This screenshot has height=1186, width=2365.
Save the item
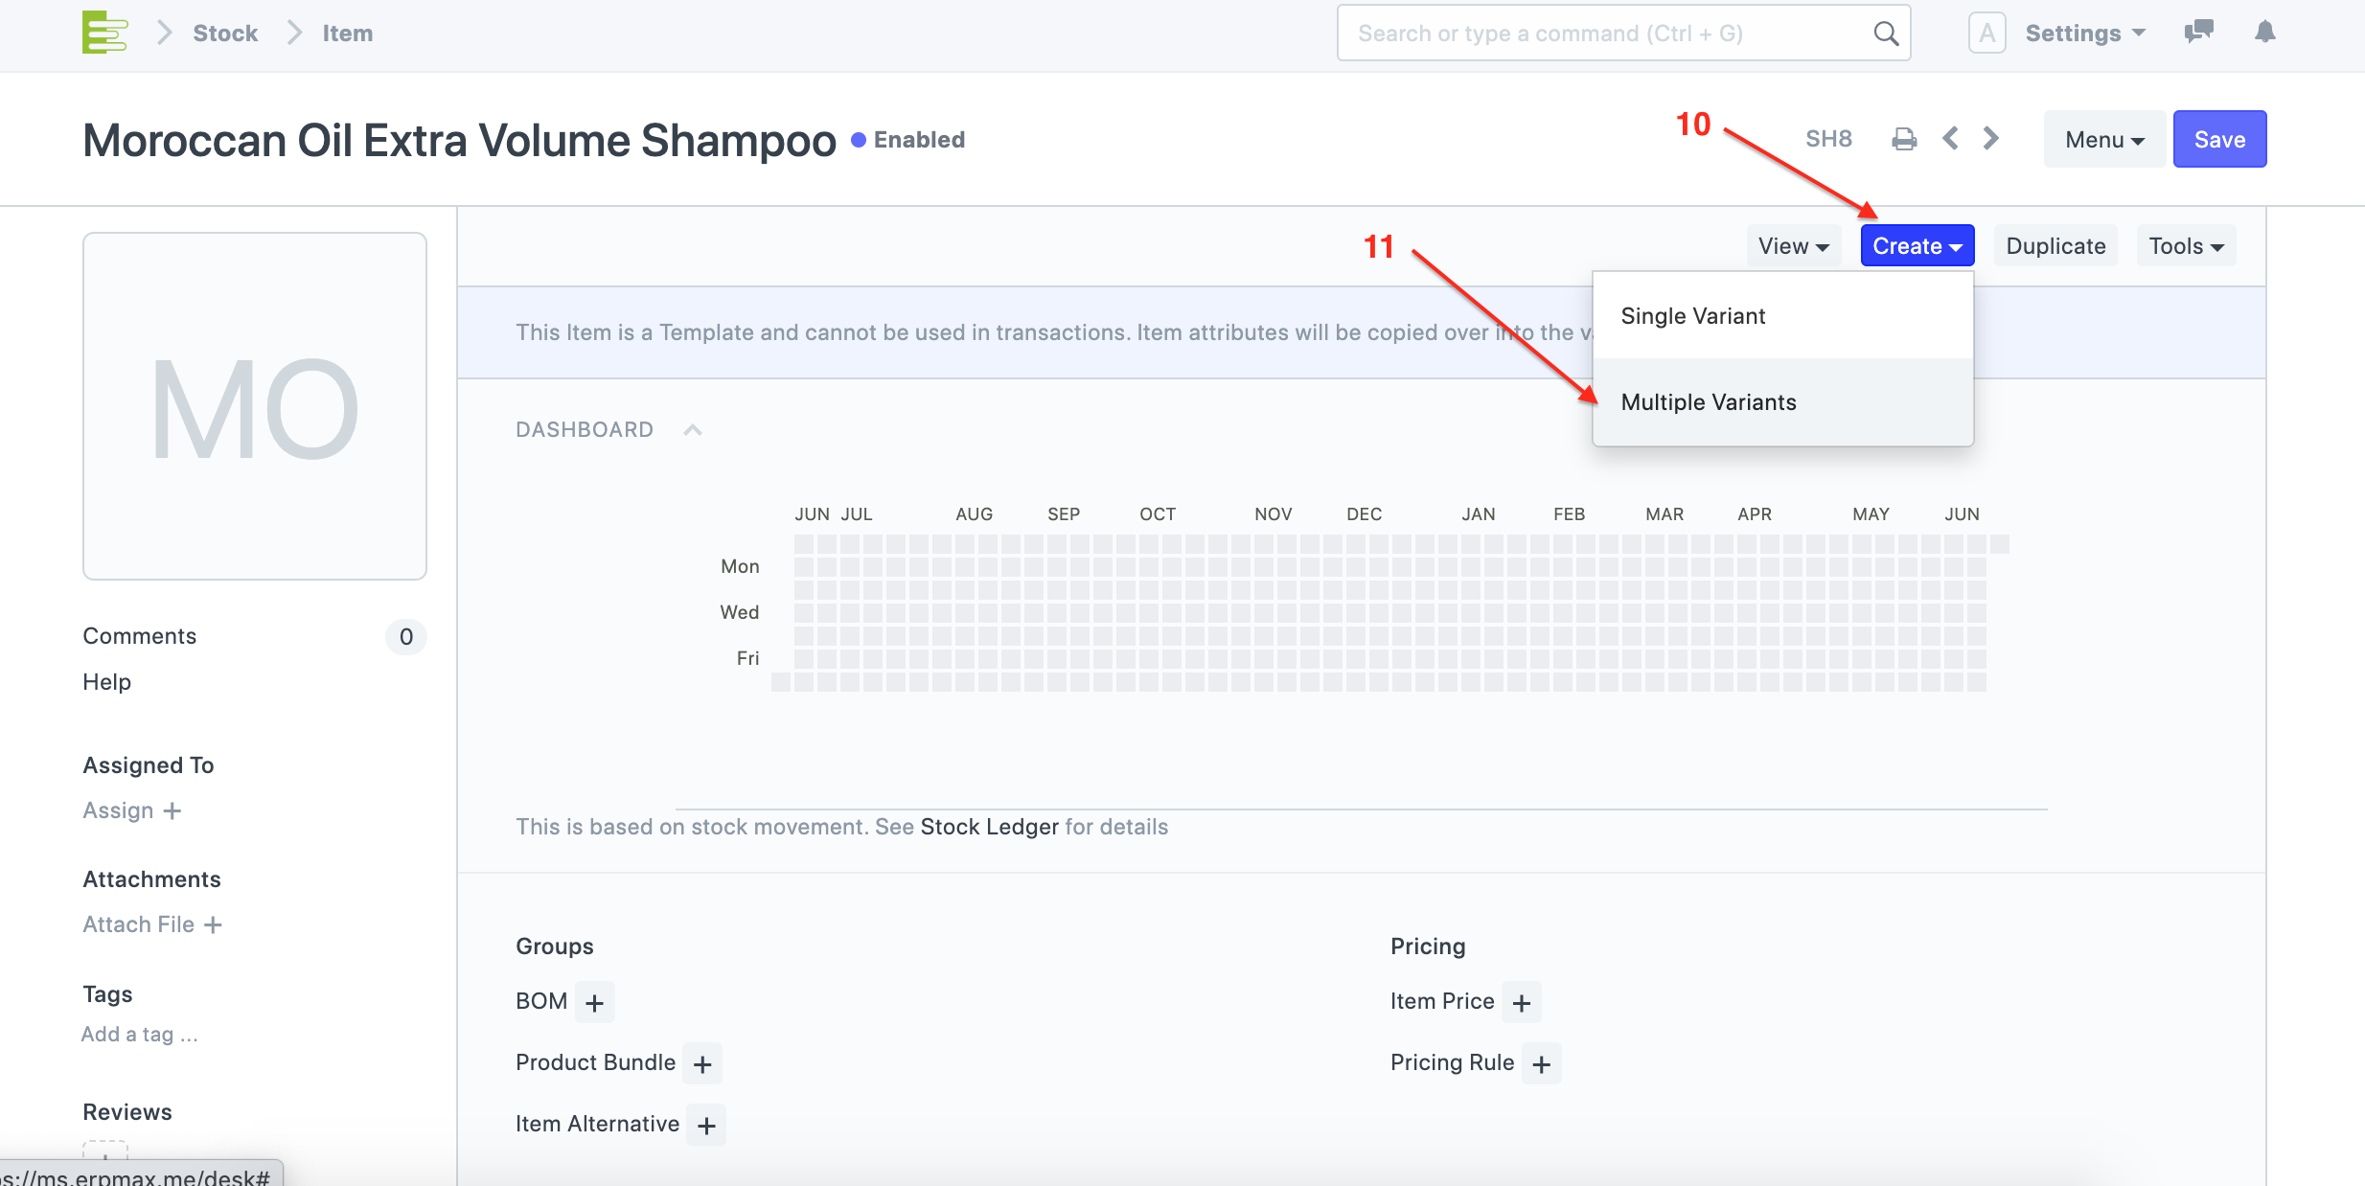[2219, 140]
